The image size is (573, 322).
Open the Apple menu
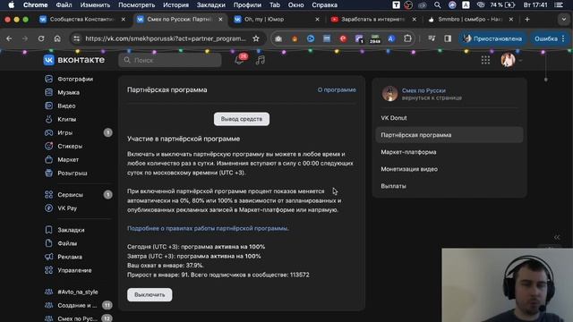[12, 4]
